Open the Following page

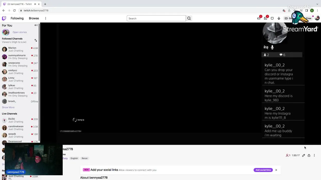tap(17, 18)
